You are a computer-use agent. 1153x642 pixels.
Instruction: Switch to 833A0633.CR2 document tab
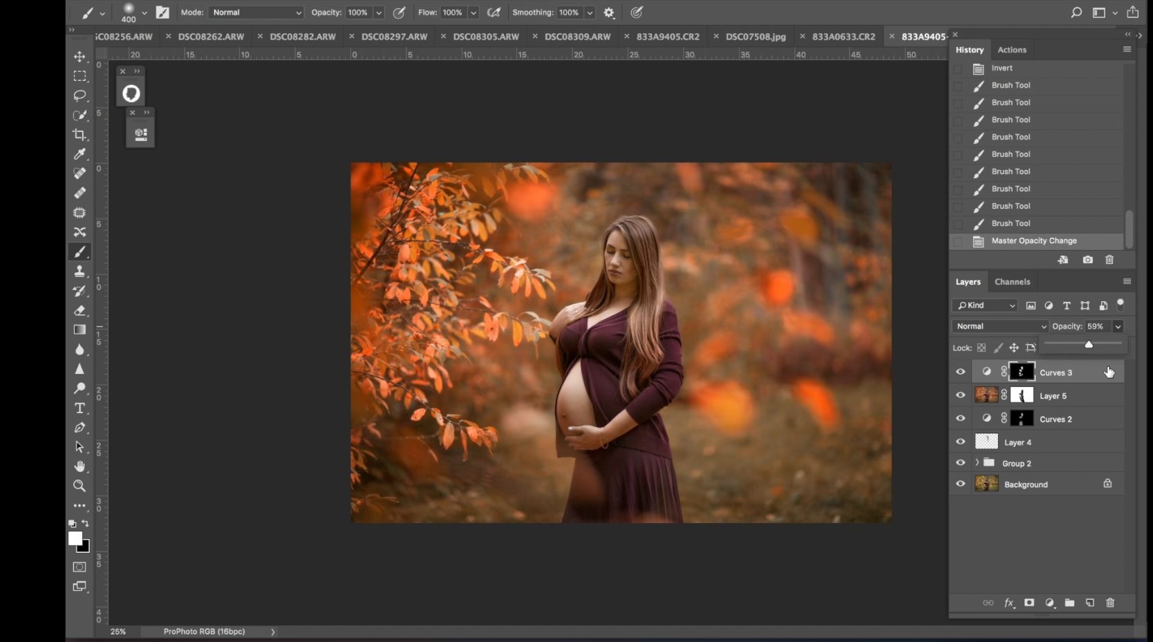coord(843,37)
